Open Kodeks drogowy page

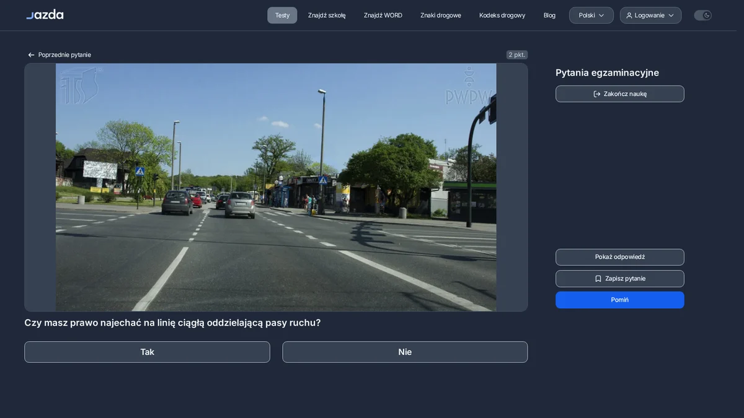coord(502,15)
